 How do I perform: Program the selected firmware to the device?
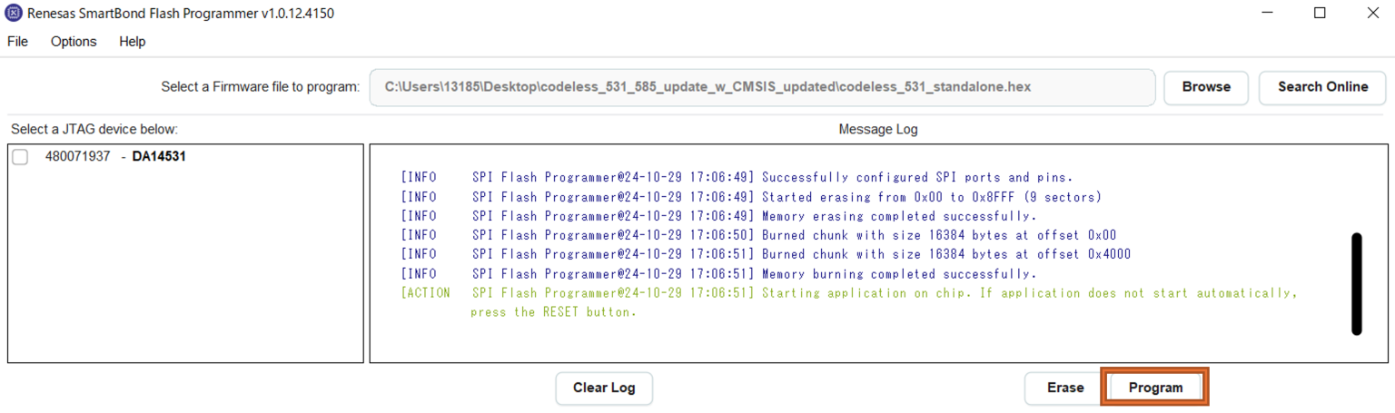1155,388
